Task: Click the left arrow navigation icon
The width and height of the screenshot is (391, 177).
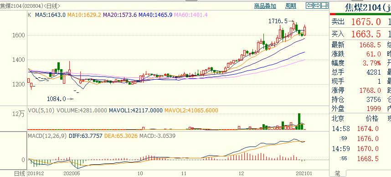Action: 309,5
